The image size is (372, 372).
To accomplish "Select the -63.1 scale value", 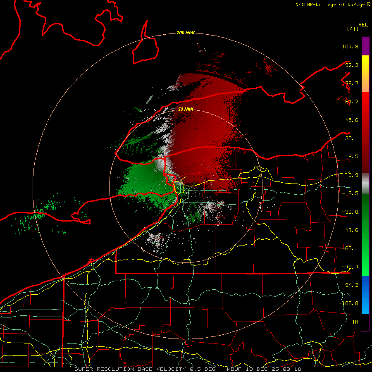I will click(x=350, y=248).
